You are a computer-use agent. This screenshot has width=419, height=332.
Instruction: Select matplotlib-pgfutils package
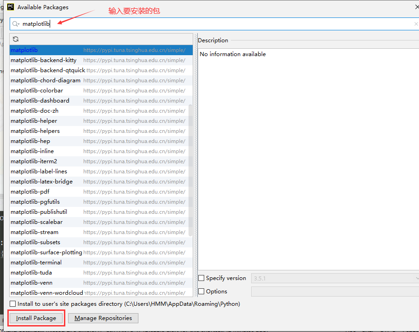[x=101, y=202]
